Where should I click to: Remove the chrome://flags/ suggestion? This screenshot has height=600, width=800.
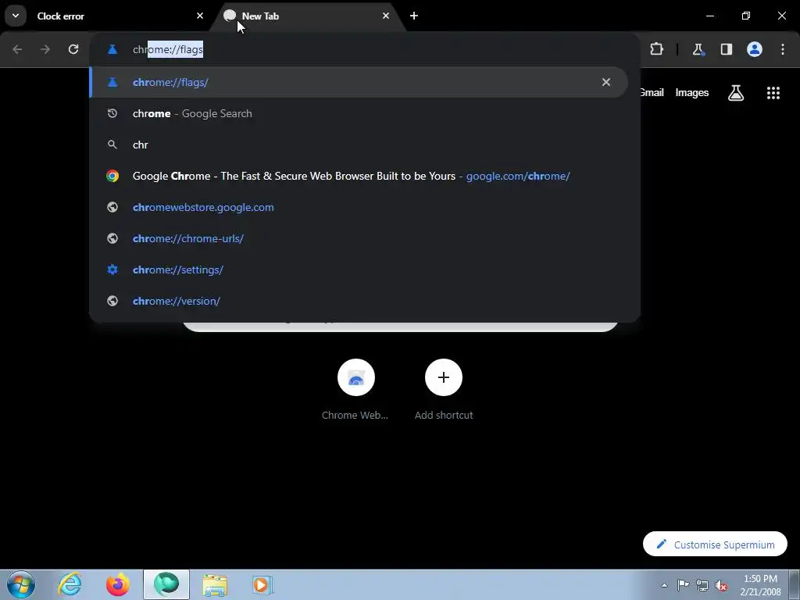pos(606,82)
